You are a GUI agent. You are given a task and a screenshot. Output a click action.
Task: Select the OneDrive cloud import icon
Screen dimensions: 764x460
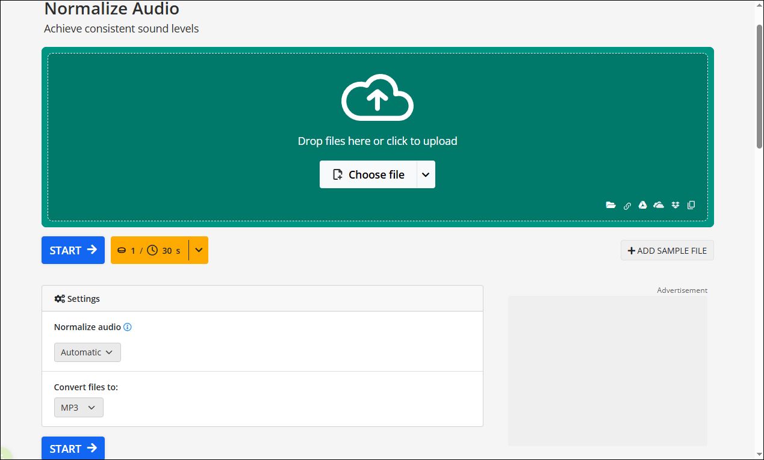[x=659, y=205]
